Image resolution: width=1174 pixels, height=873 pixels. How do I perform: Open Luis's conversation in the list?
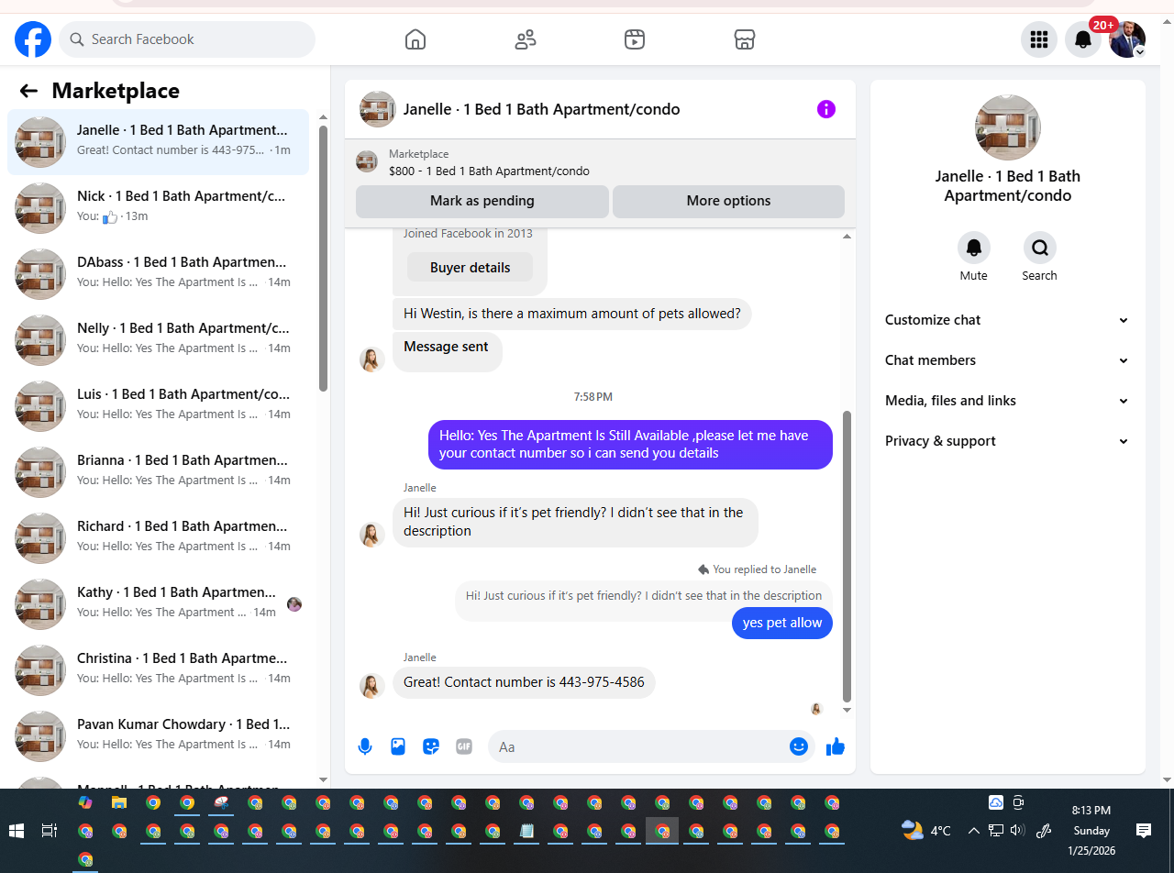click(158, 406)
